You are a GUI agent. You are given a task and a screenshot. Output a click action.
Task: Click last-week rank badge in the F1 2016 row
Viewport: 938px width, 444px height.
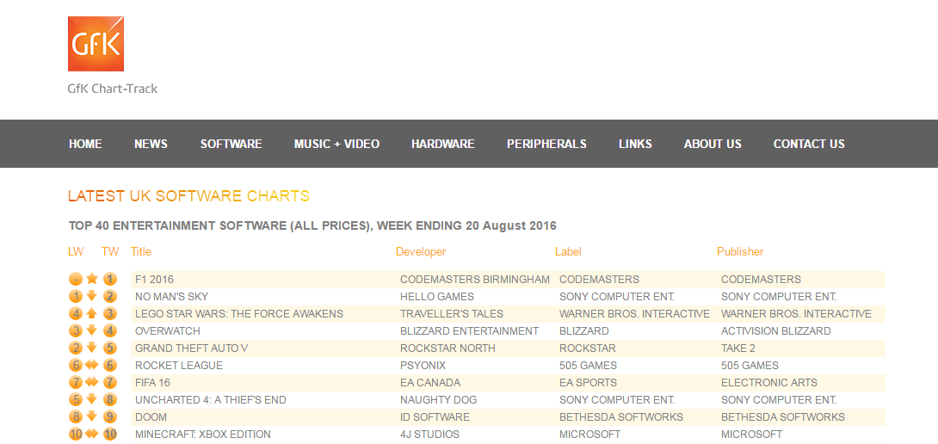coord(76,279)
